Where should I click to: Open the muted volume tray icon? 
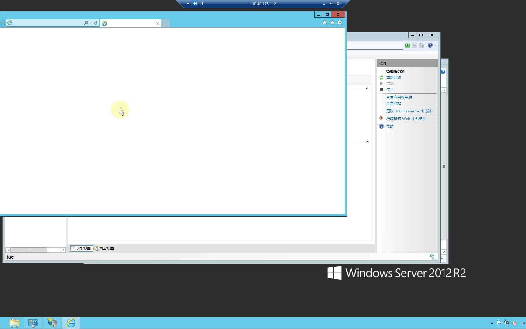pyautogui.click(x=514, y=323)
